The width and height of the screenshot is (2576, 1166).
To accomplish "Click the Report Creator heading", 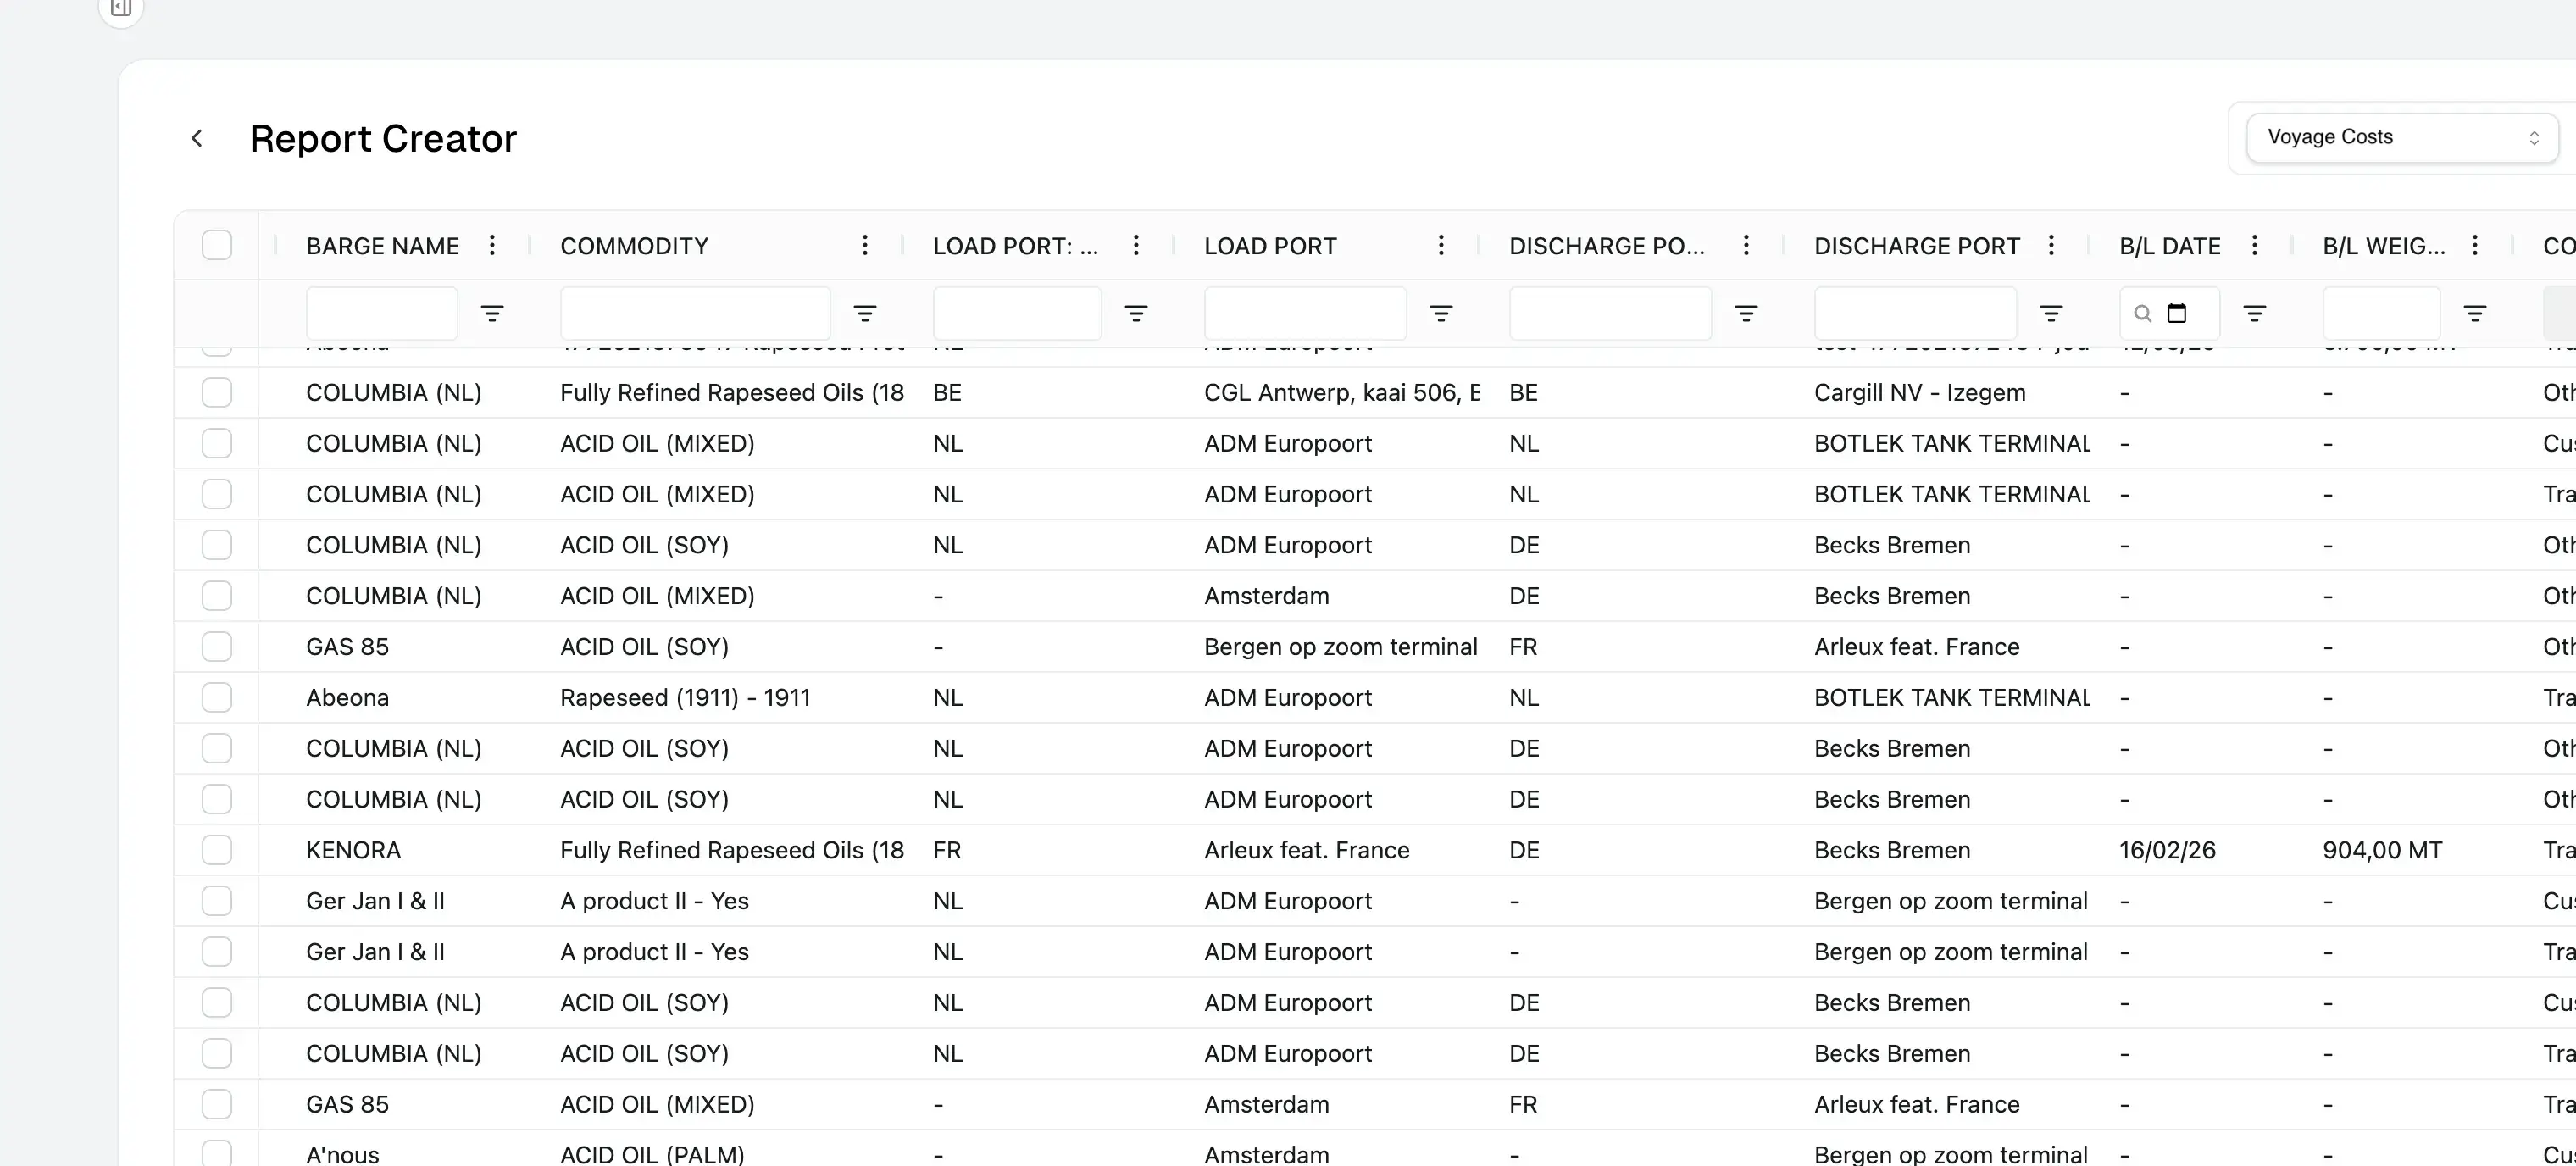I will (384, 138).
